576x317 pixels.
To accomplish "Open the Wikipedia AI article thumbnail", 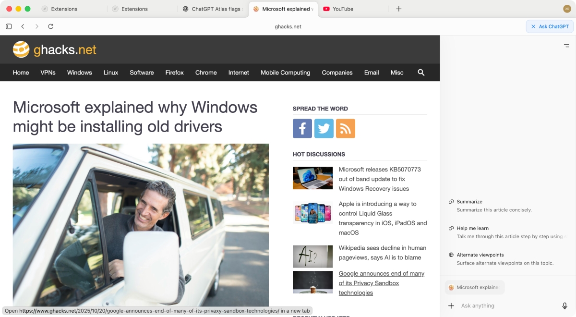I will pyautogui.click(x=312, y=256).
